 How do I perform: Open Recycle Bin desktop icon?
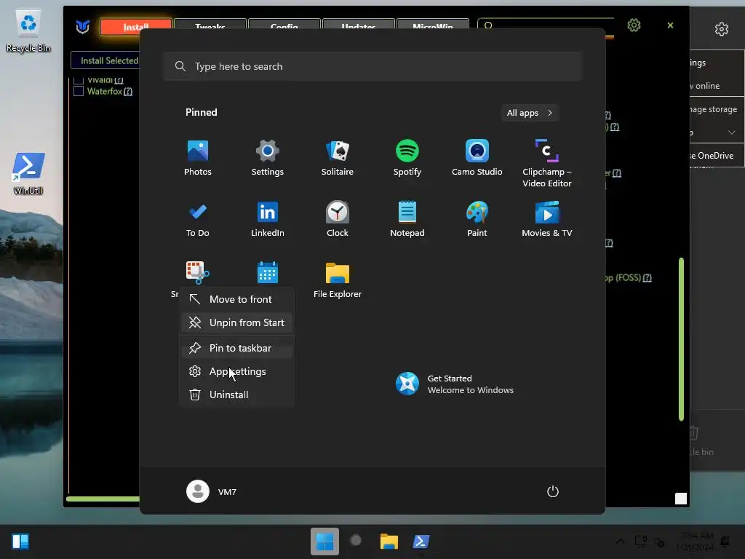(x=28, y=31)
